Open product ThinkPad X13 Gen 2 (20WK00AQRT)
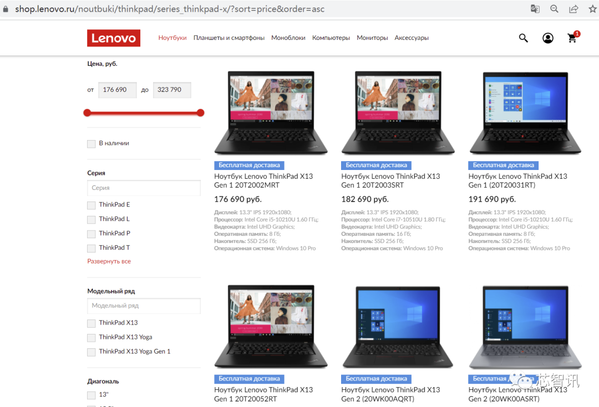This screenshot has width=599, height=407. [390, 394]
